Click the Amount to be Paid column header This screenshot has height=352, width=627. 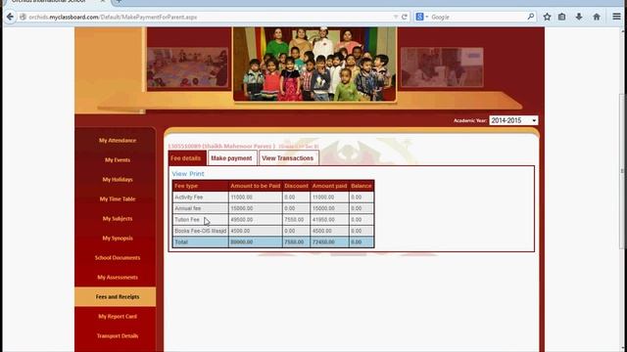tap(255, 186)
